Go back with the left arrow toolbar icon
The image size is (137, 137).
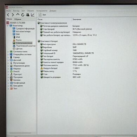pyautogui.click(x=8, y=15)
